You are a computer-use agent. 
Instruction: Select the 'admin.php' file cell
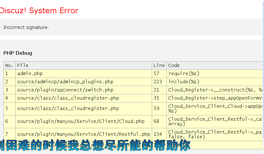click(x=84, y=74)
